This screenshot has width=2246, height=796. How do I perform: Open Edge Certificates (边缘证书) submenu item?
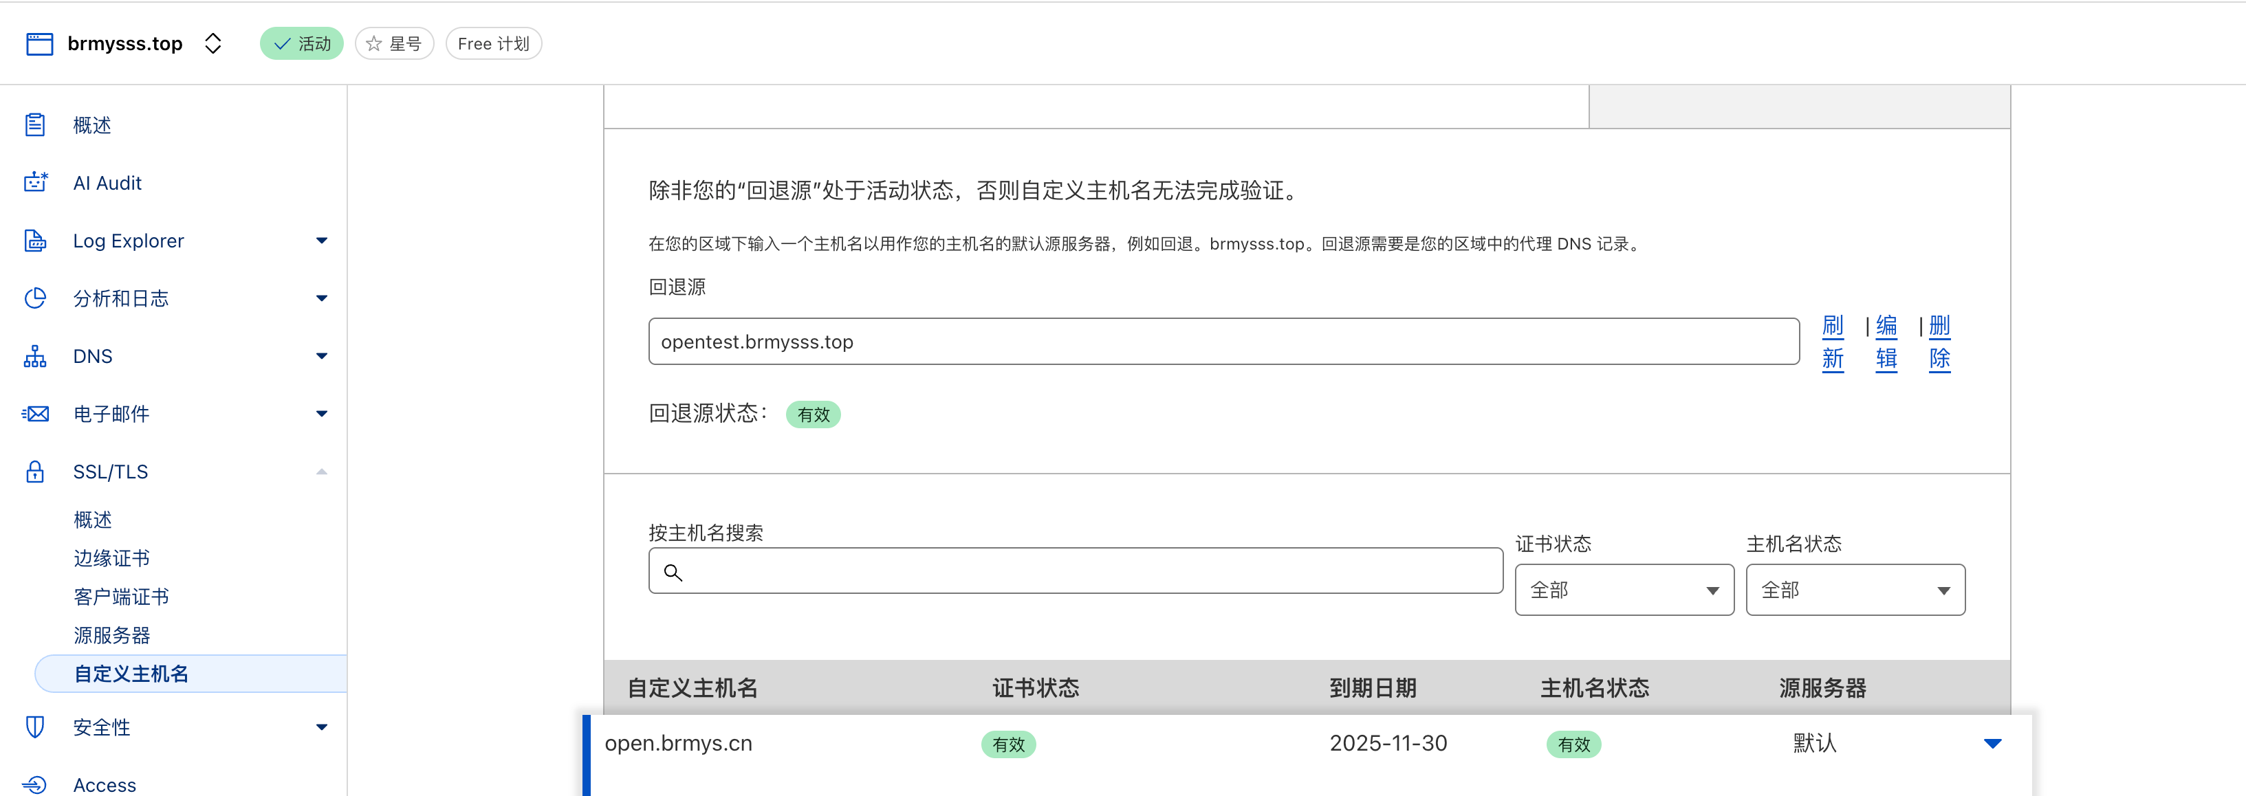111,558
